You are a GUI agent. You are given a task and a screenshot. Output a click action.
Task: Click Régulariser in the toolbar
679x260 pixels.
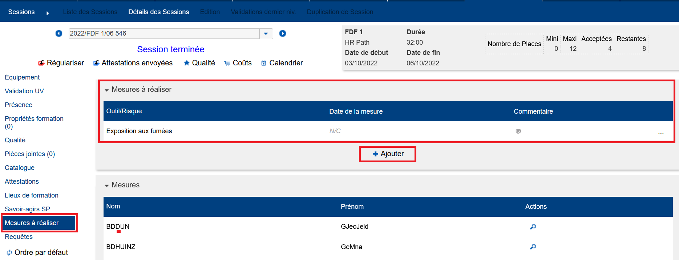pos(61,63)
